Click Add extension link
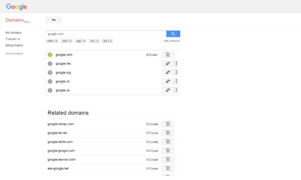Image resolution: width=301 pixels, height=180 pixels. pyautogui.click(x=172, y=41)
